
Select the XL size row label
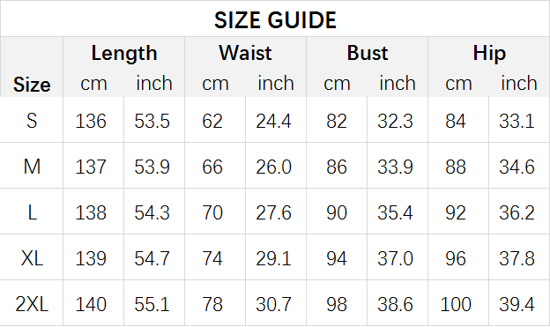point(32,258)
